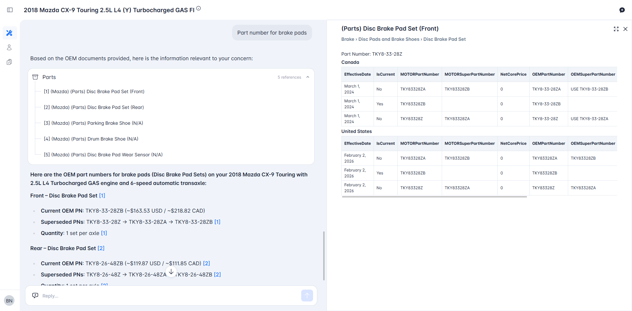The width and height of the screenshot is (632, 311).
Task: Click the scroll-to-bottom arrow button
Action: click(x=171, y=272)
